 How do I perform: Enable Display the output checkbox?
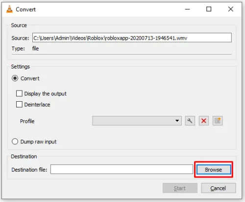point(19,93)
